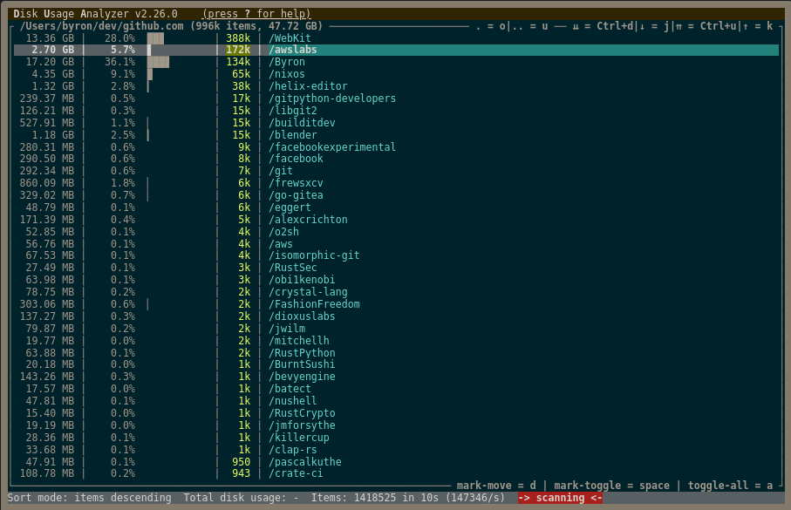Image resolution: width=791 pixels, height=510 pixels.
Task: Click the 1.18 GB size value
Action: tap(53, 134)
